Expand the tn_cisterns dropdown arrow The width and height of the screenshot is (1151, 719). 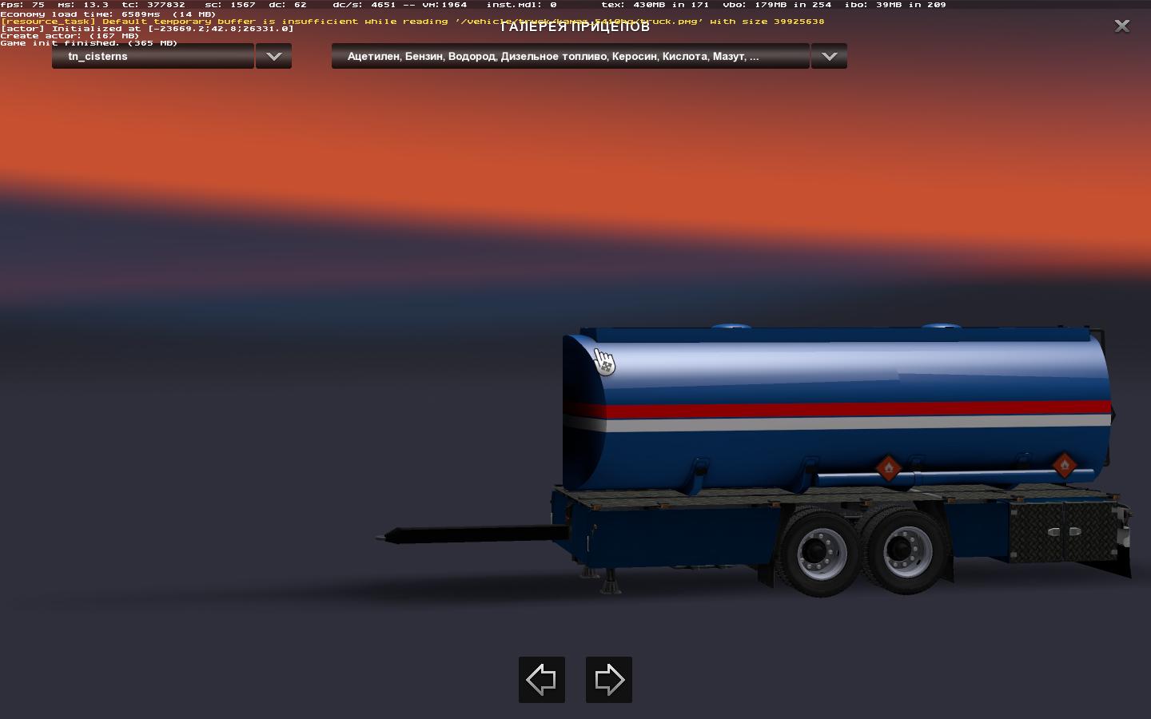pos(273,57)
